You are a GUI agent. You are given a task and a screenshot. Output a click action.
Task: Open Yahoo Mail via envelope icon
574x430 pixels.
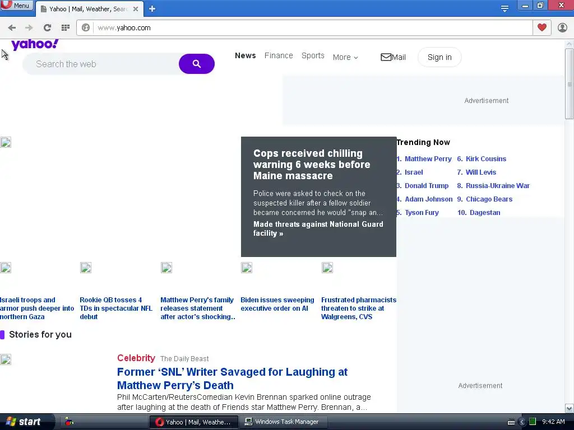click(393, 58)
